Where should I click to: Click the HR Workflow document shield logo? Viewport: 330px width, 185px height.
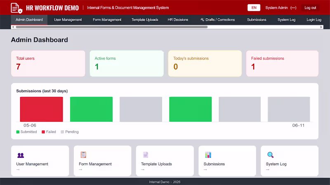16,8
